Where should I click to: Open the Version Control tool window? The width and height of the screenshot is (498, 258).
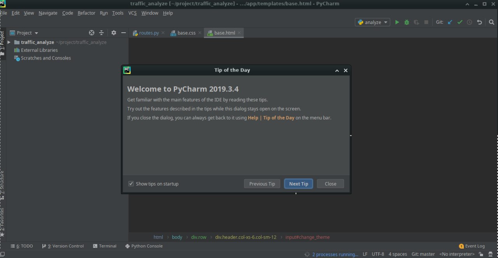pos(63,246)
